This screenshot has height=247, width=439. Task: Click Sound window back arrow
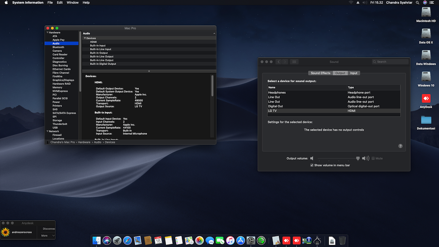point(278,62)
